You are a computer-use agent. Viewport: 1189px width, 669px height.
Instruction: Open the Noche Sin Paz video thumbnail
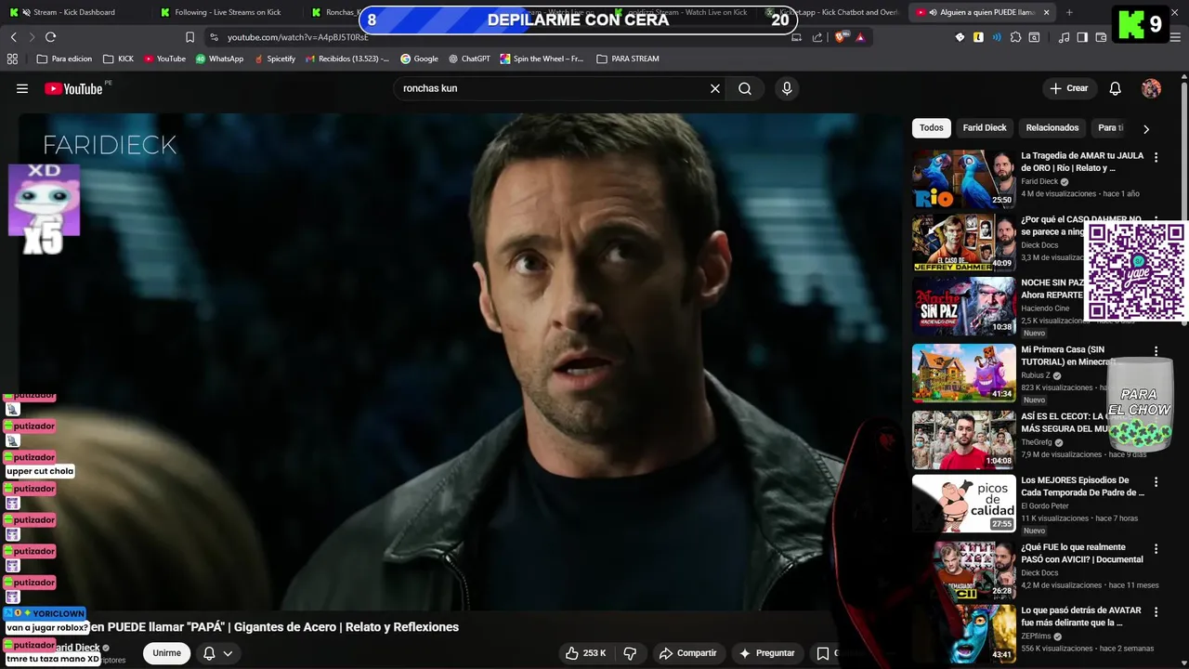[x=963, y=307]
